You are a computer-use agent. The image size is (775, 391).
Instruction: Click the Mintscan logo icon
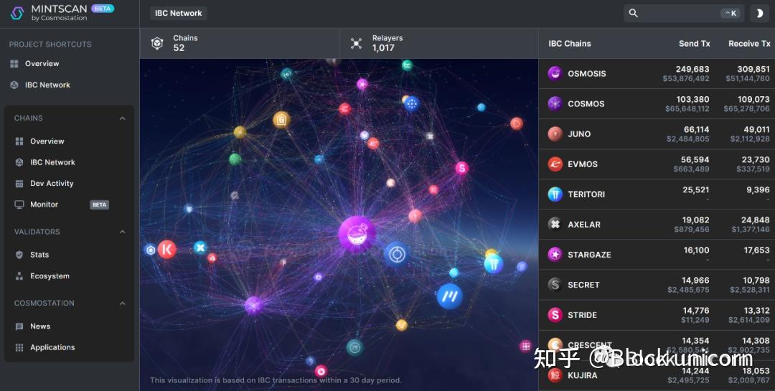point(17,14)
